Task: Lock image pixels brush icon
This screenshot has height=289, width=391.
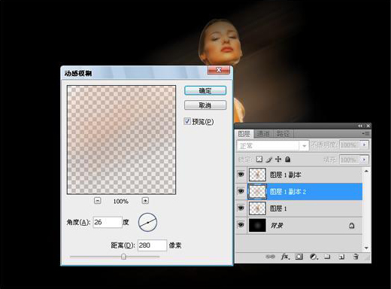Action: tap(269, 160)
